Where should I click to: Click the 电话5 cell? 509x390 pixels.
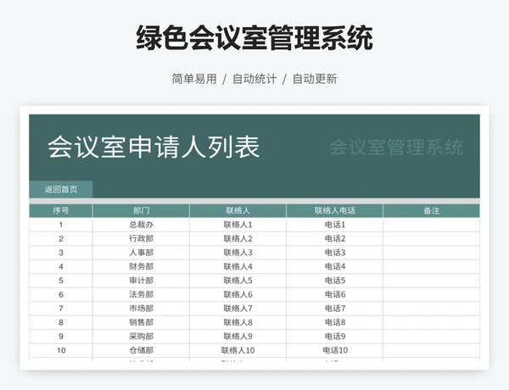[x=335, y=281]
